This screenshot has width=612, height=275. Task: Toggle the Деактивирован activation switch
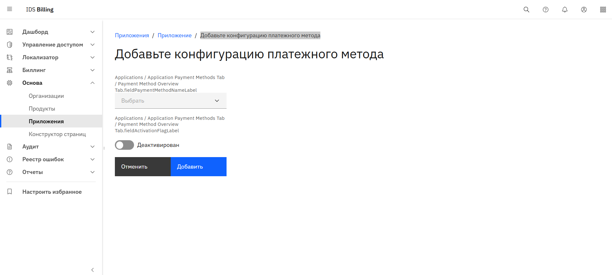coord(124,145)
